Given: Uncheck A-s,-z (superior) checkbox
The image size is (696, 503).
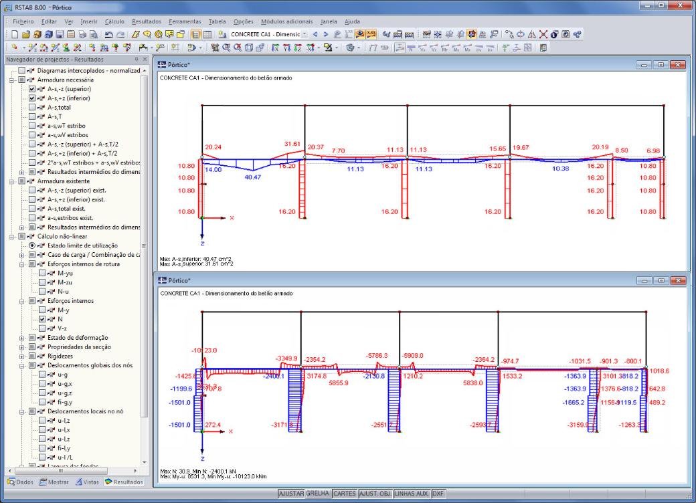Looking at the screenshot, I should point(32,89).
